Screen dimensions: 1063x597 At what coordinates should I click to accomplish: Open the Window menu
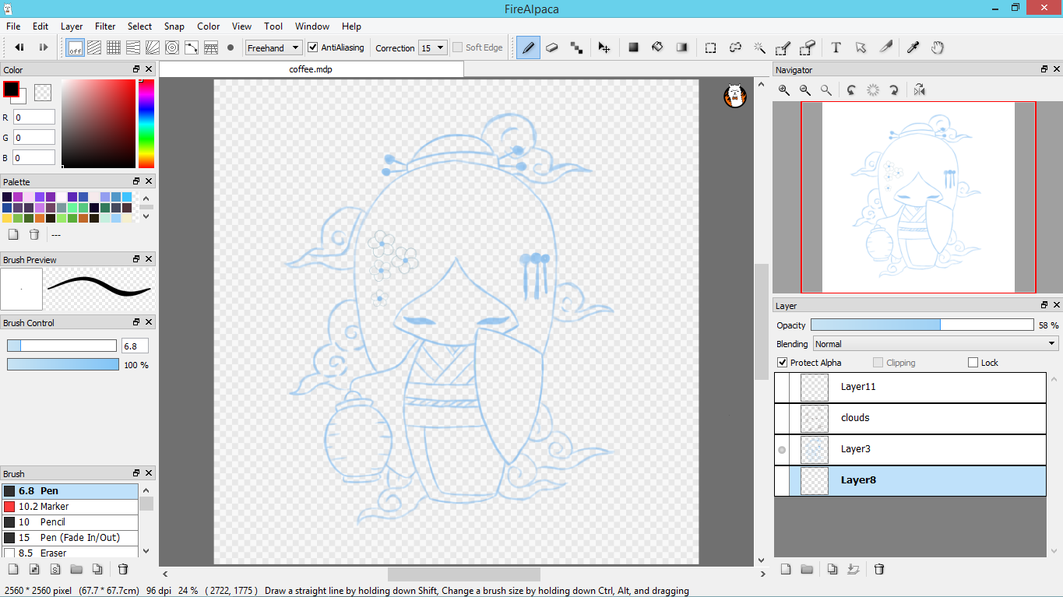pos(312,26)
